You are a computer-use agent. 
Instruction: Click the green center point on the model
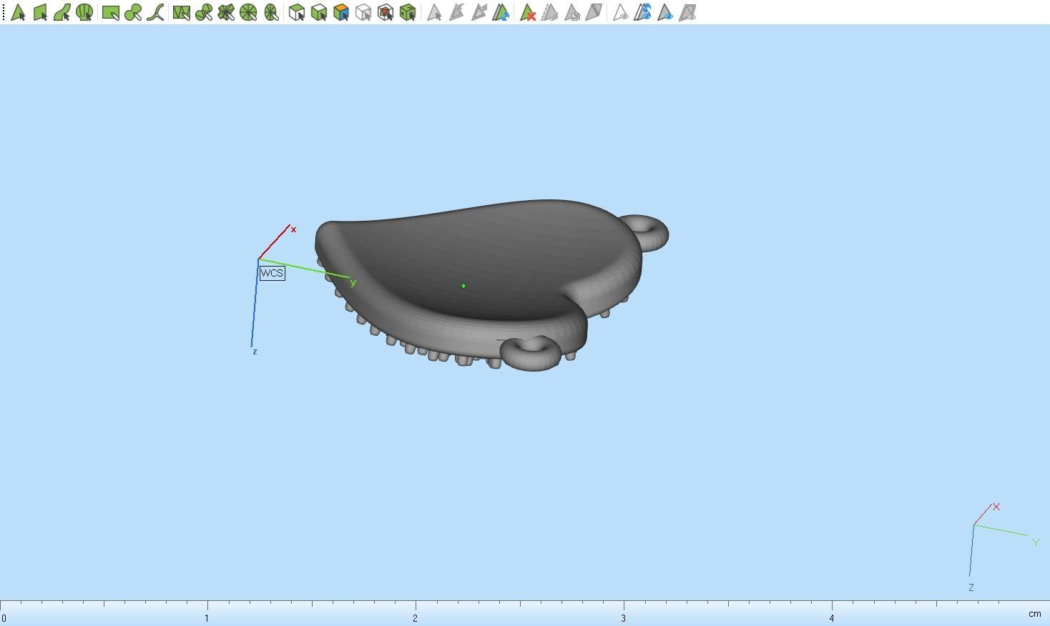pyautogui.click(x=463, y=286)
